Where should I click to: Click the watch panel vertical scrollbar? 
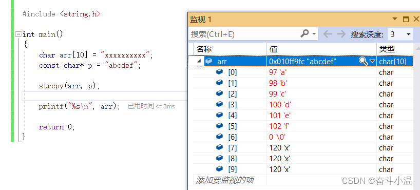pos(416,115)
